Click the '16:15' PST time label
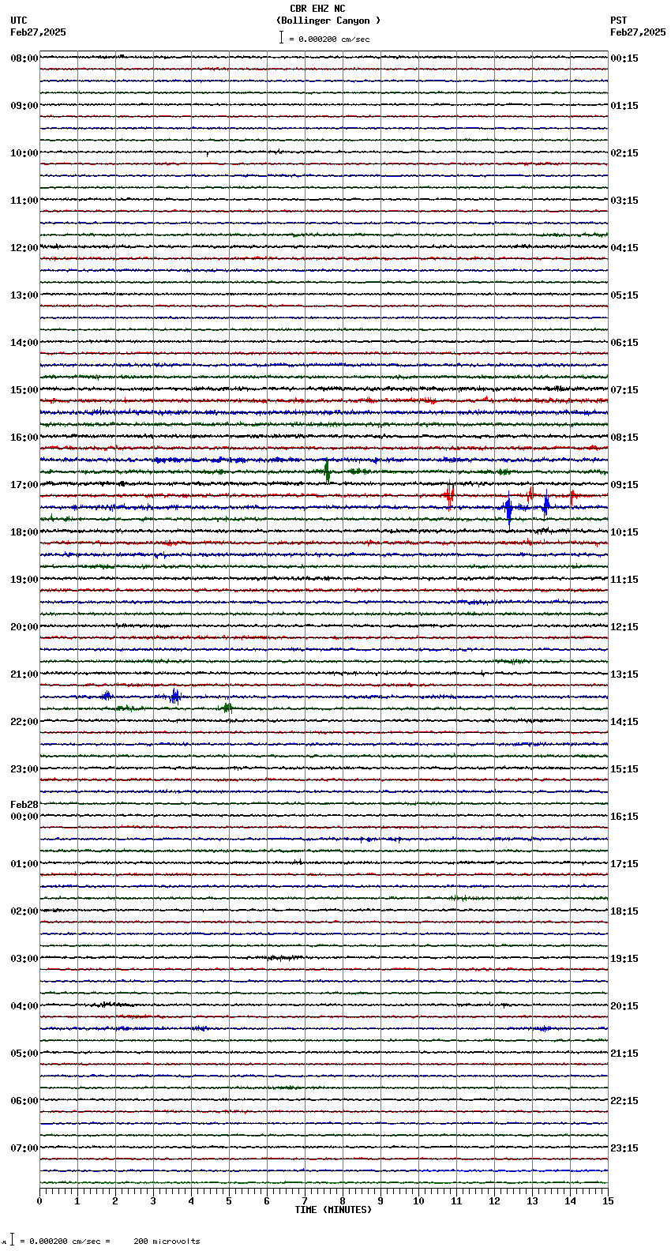 click(624, 817)
